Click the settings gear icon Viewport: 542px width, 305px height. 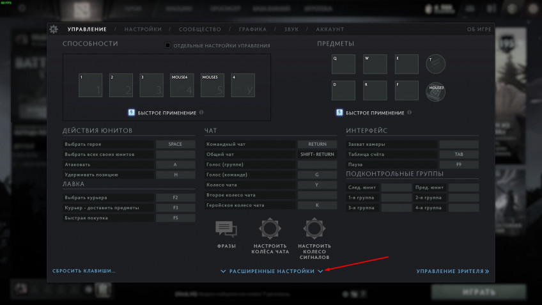click(54, 29)
